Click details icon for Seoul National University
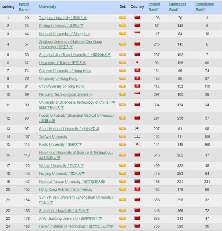 (x=123, y=128)
